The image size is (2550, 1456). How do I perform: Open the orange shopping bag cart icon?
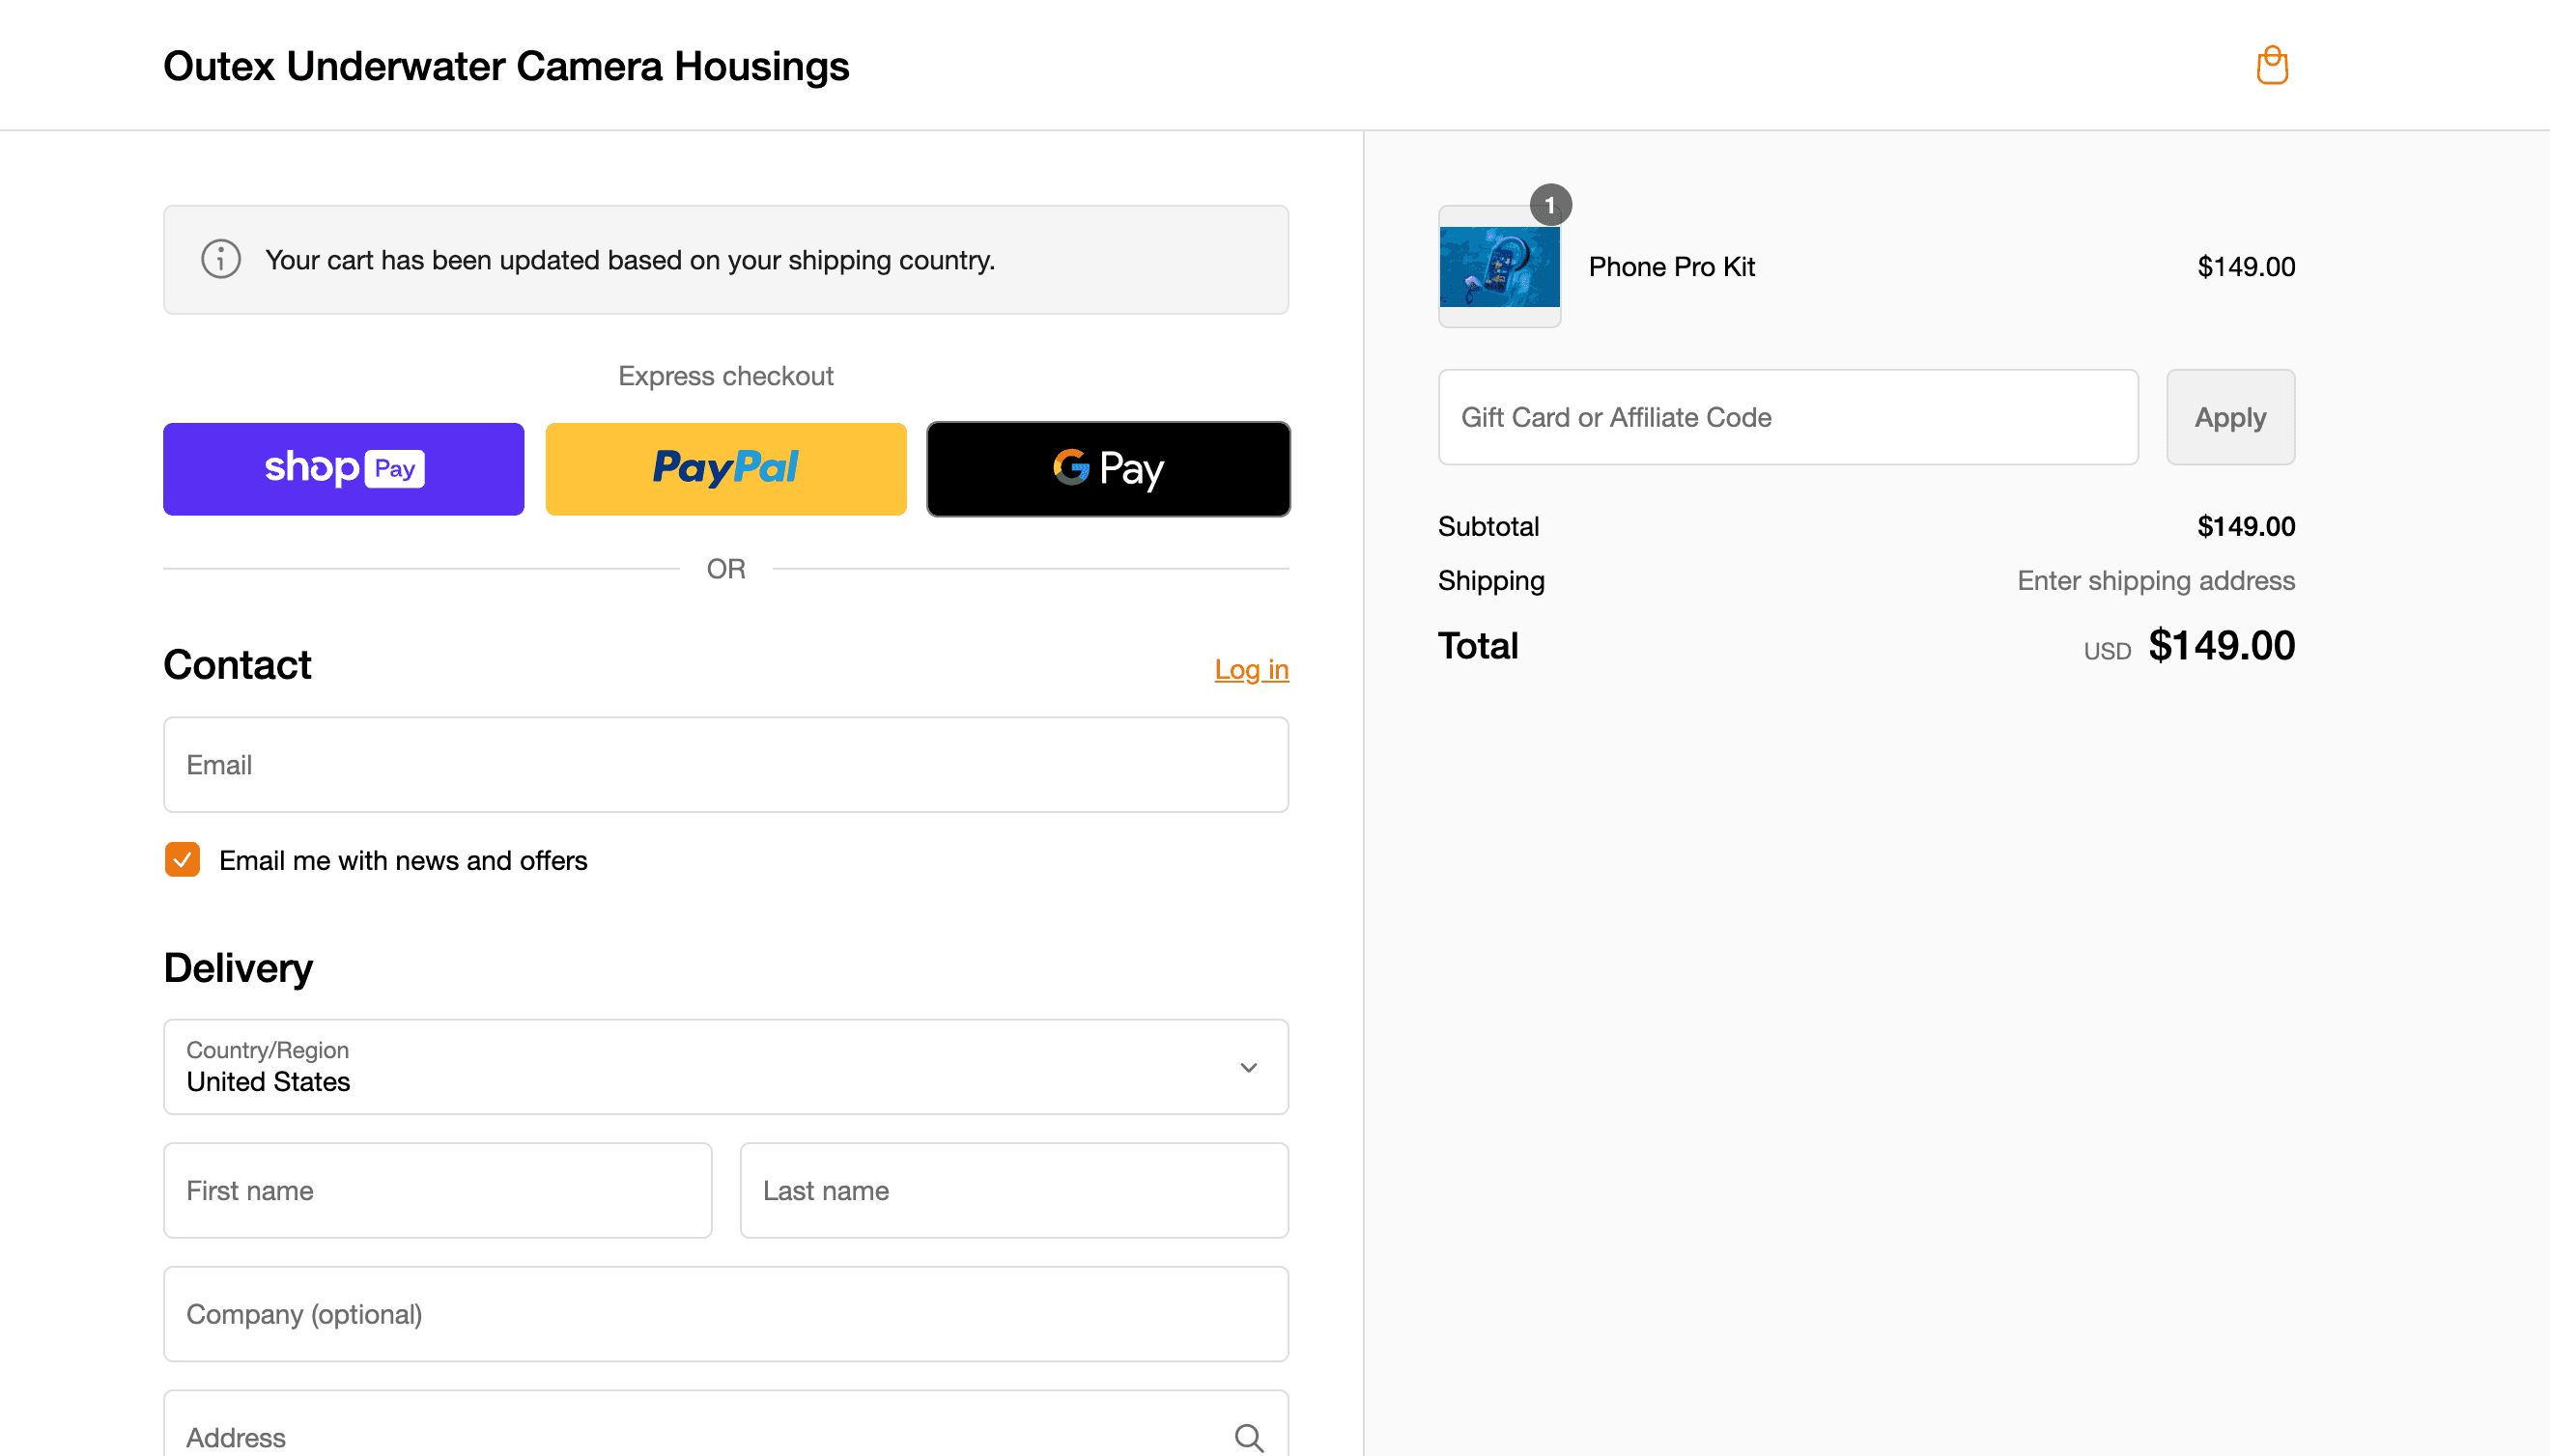coord(2272,66)
